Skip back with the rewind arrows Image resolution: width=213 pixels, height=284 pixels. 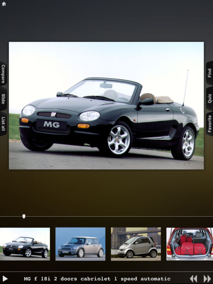click(x=193, y=278)
